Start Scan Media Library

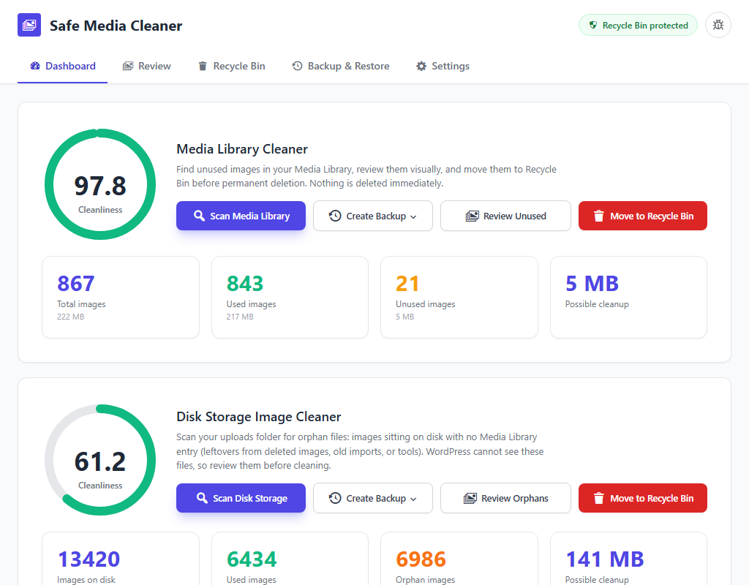(x=241, y=216)
